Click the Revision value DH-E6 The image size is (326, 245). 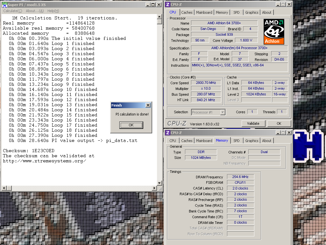click(x=280, y=60)
